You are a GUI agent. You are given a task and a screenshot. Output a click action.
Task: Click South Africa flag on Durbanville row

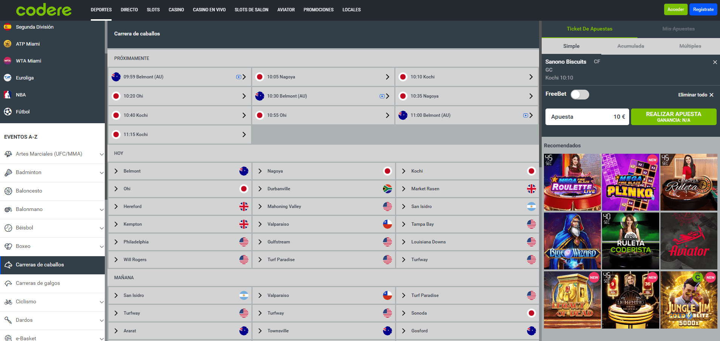388,189
